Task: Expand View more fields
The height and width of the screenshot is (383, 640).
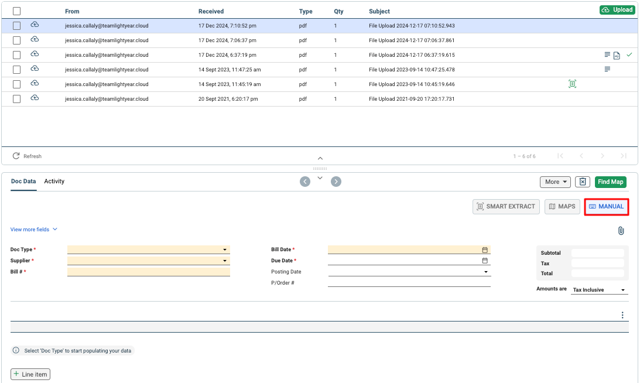Action: [34, 230]
